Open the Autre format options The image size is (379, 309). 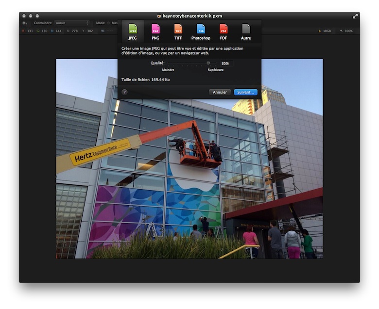(246, 32)
